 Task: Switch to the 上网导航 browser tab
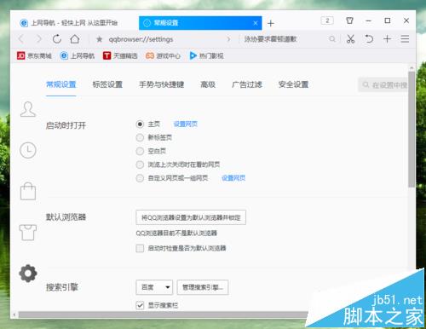point(74,23)
